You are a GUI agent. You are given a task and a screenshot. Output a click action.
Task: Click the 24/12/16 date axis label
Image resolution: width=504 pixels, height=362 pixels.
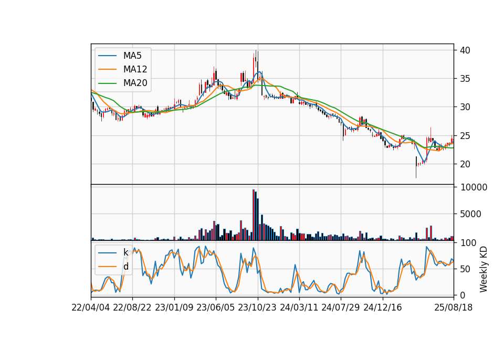tap(383, 307)
